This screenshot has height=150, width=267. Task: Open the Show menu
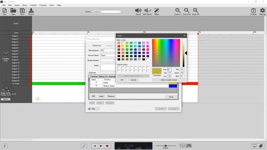pyautogui.click(x=25, y=5)
